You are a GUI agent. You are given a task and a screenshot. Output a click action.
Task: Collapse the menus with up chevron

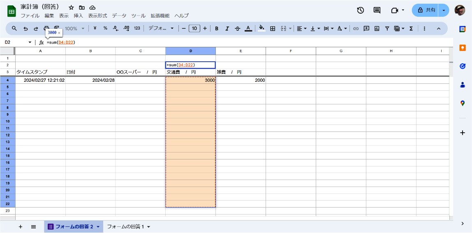(439, 29)
